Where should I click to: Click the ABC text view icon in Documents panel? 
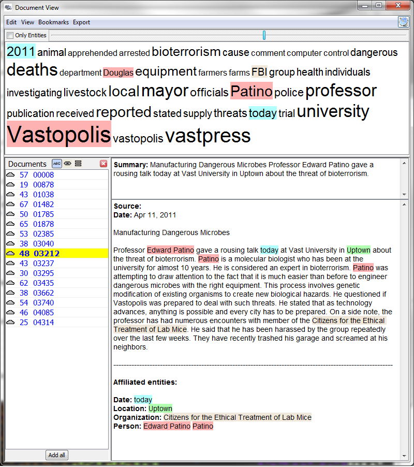pyautogui.click(x=57, y=164)
